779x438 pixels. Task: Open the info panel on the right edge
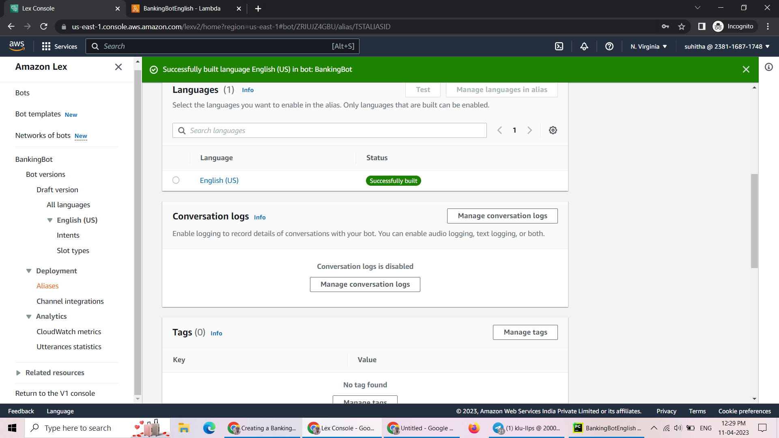pyautogui.click(x=769, y=67)
